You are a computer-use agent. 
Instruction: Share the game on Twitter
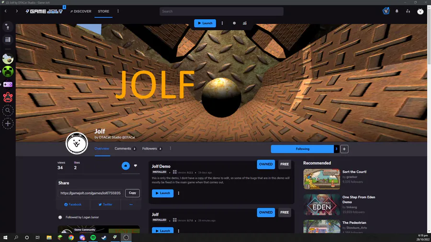[x=105, y=204]
